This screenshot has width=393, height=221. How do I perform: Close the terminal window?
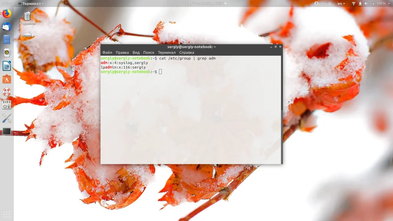(280, 46)
